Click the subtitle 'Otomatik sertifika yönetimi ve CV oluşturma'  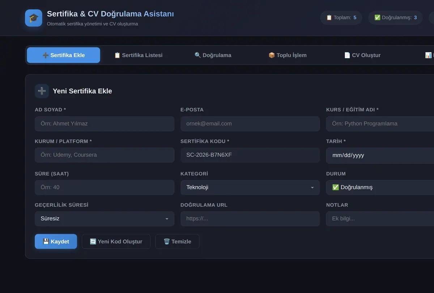tap(92, 24)
